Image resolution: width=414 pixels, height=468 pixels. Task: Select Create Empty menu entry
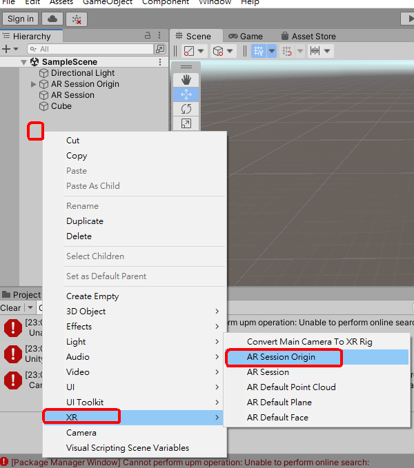[135, 296]
